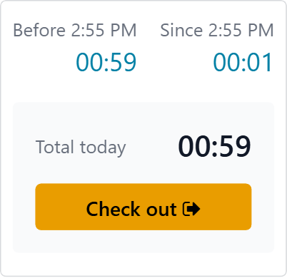Click the bold 00:59 total today value
The image size is (287, 278).
(214, 146)
